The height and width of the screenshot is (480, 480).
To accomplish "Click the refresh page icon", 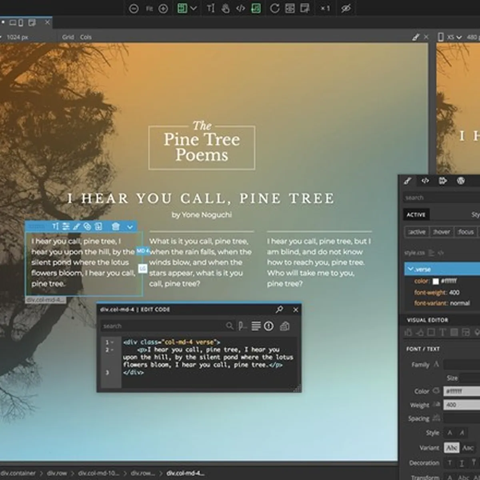I will coord(275,8).
